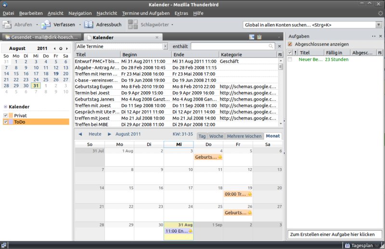Open the Schlagwörter dropdown arrow

tap(172, 25)
